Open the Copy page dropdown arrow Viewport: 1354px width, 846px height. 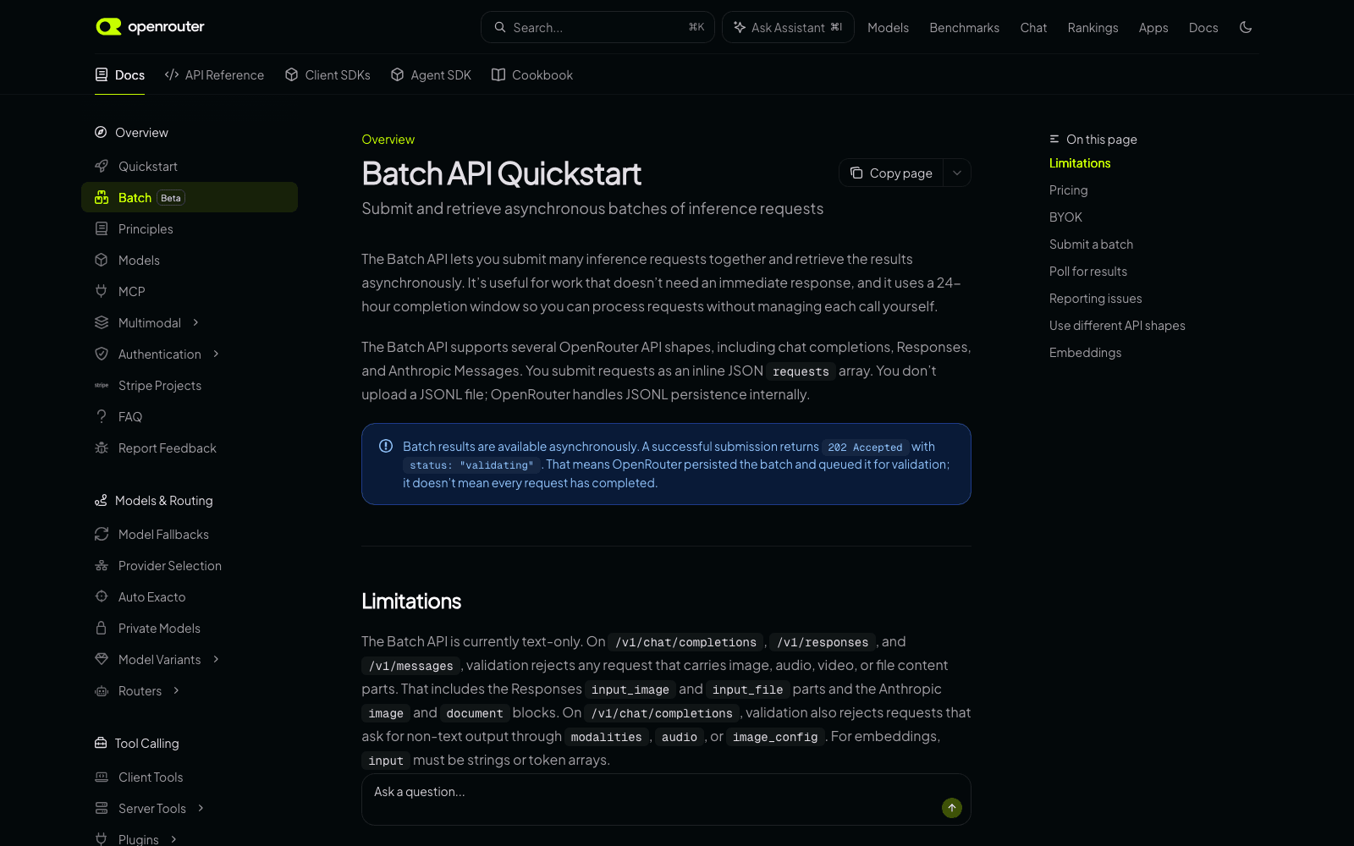click(x=957, y=173)
